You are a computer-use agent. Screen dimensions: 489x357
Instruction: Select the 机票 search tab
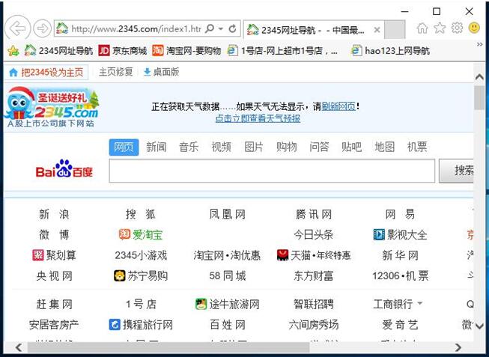click(417, 147)
